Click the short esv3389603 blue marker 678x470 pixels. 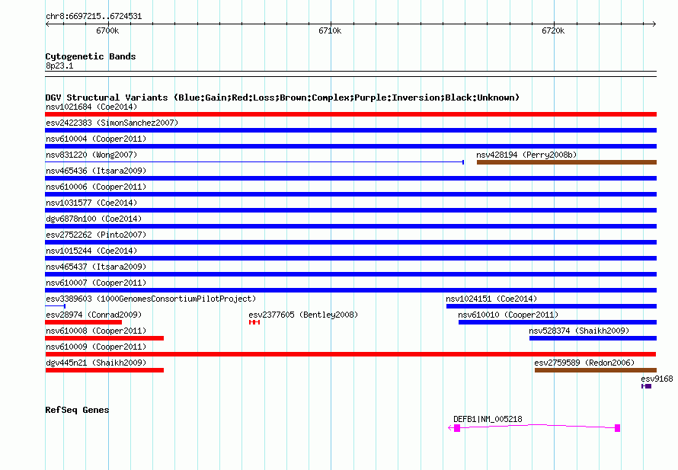click(56, 306)
